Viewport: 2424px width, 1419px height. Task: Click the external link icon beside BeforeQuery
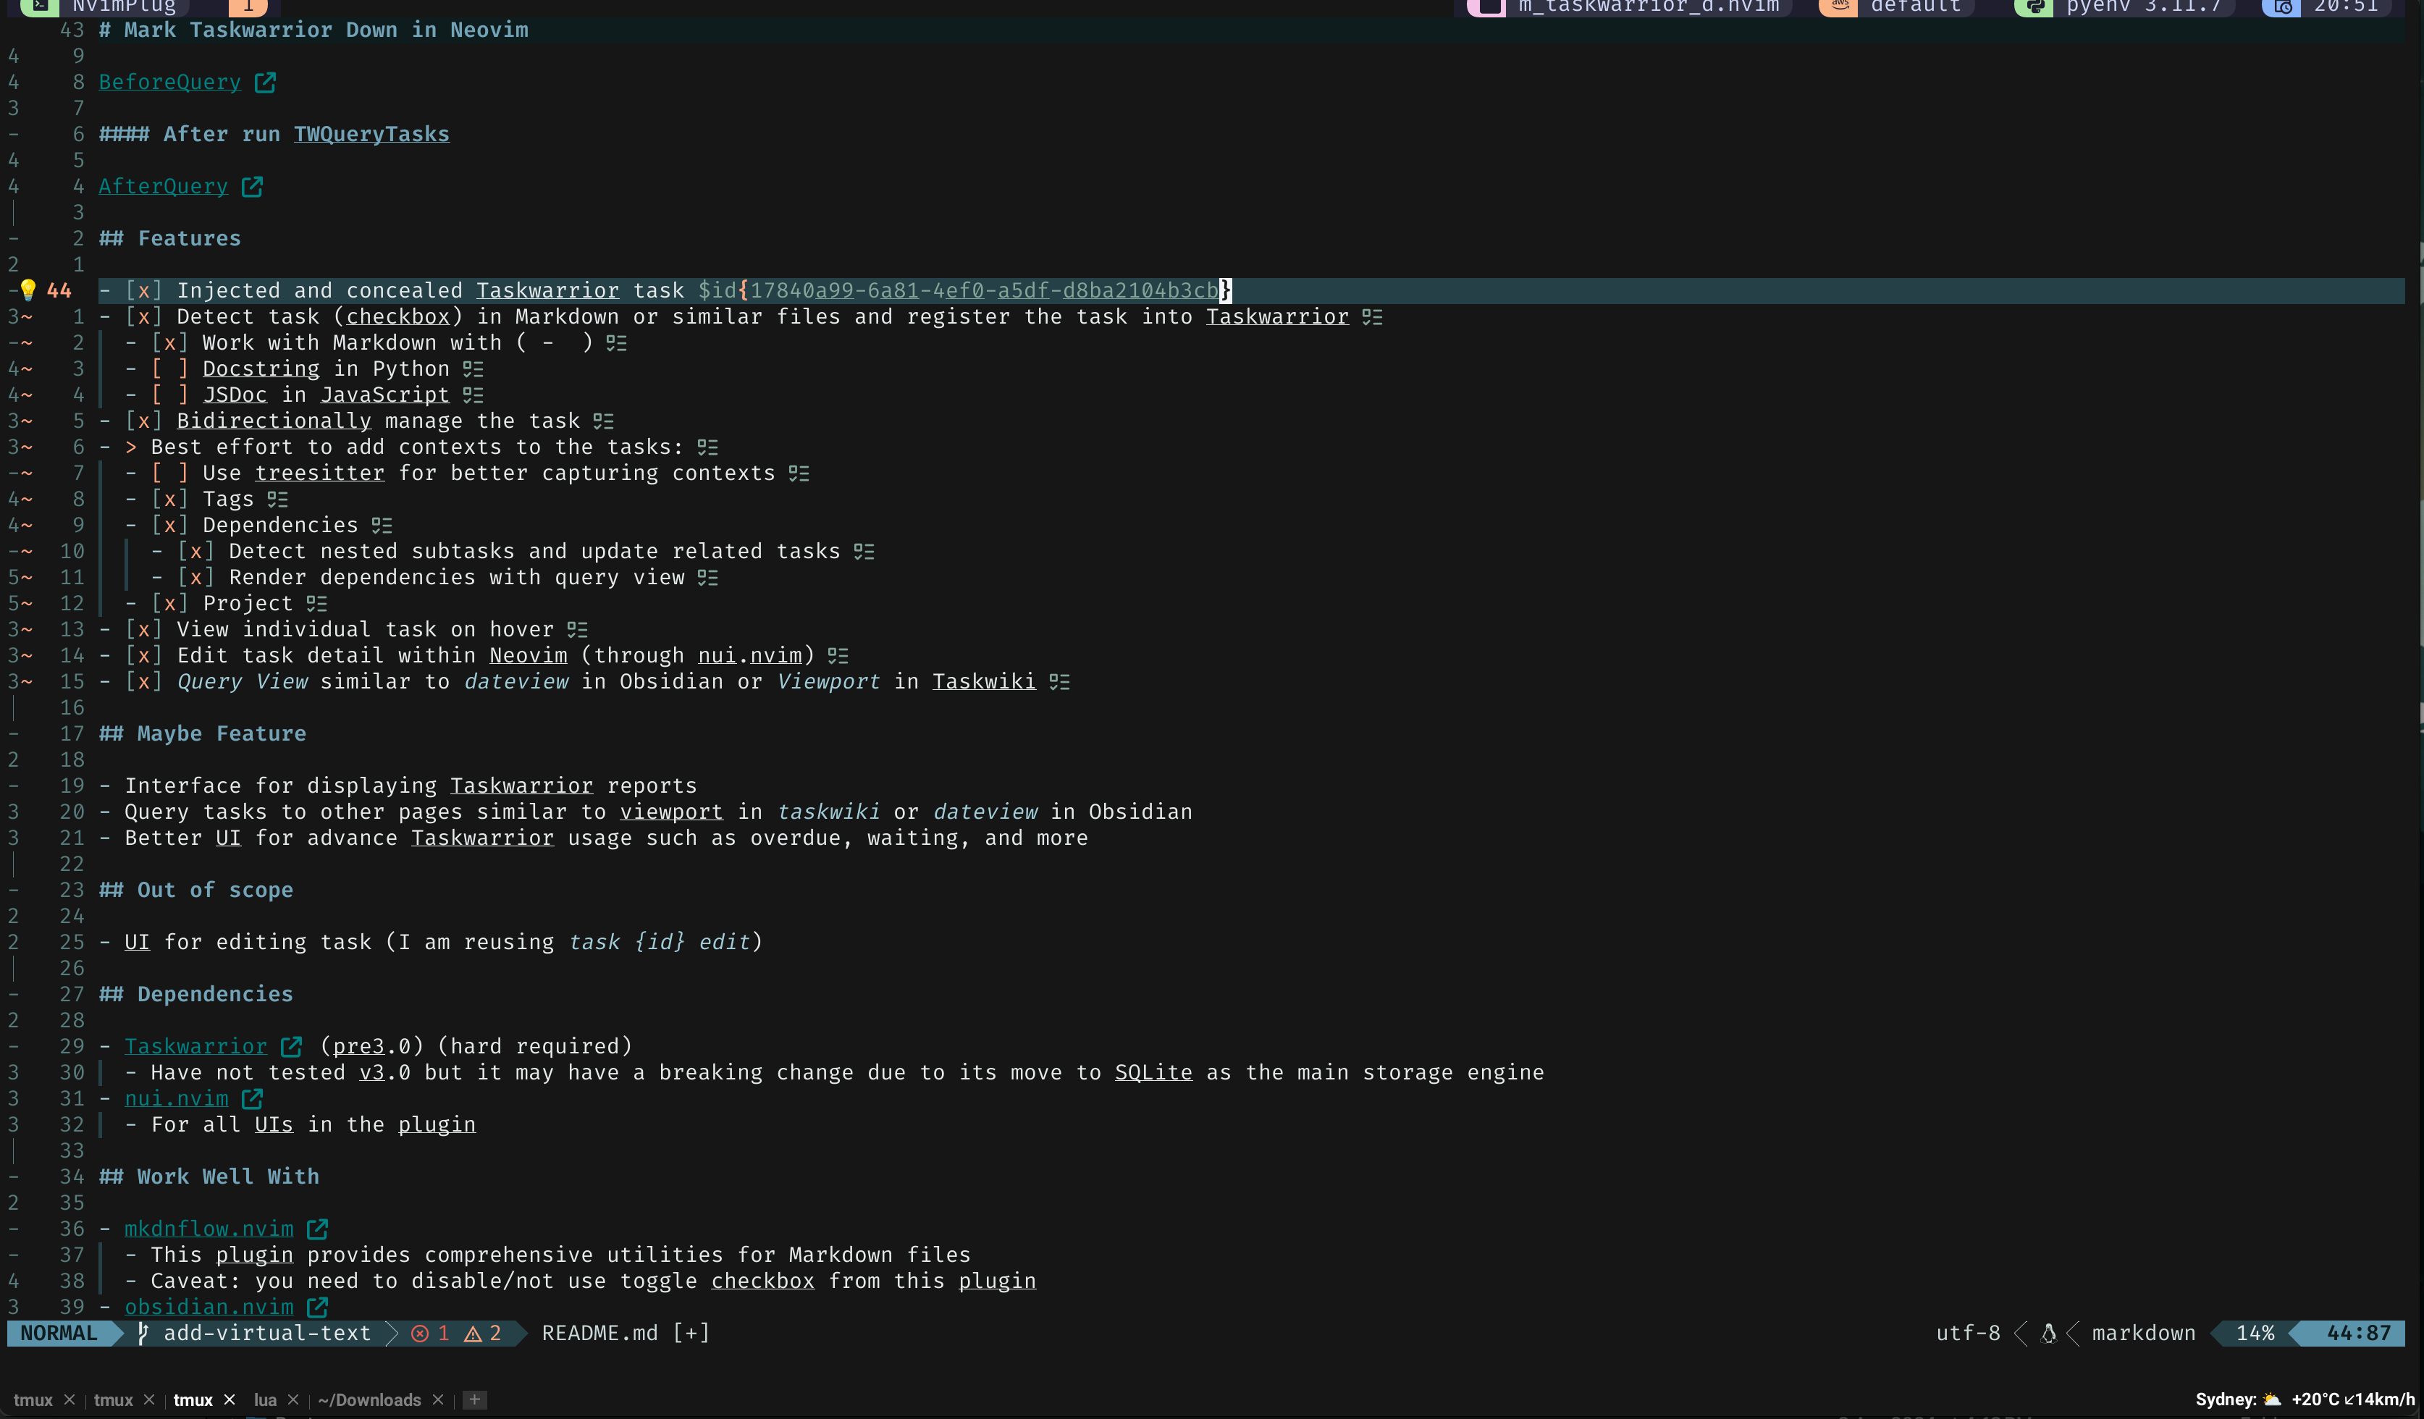[x=264, y=83]
